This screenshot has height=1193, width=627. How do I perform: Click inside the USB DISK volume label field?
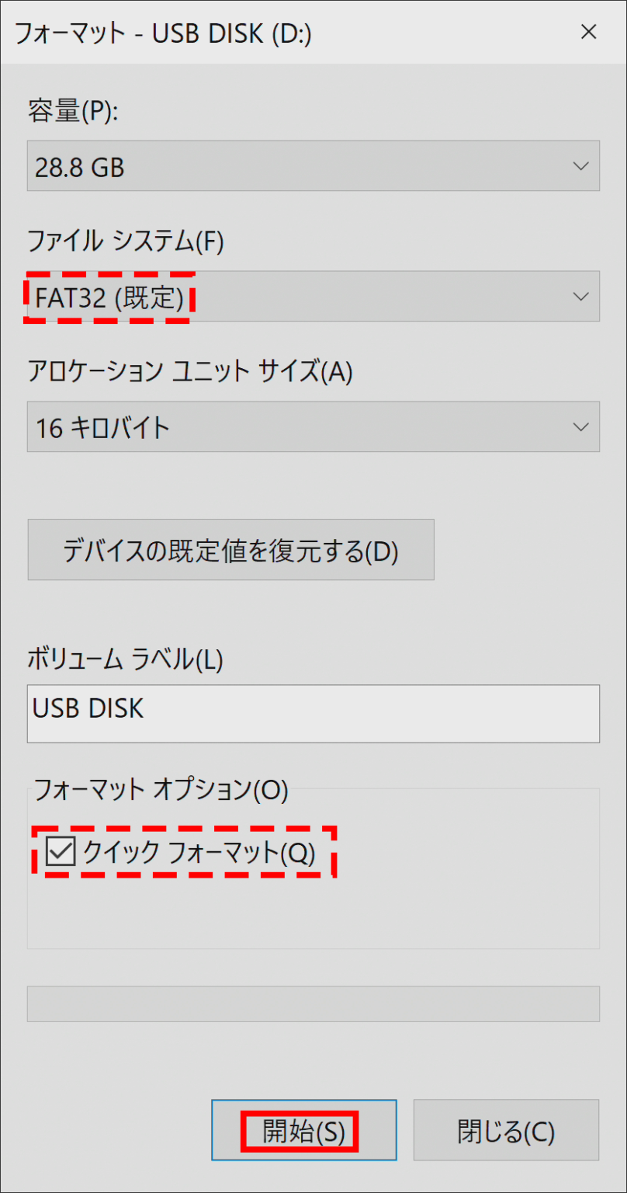click(x=310, y=713)
